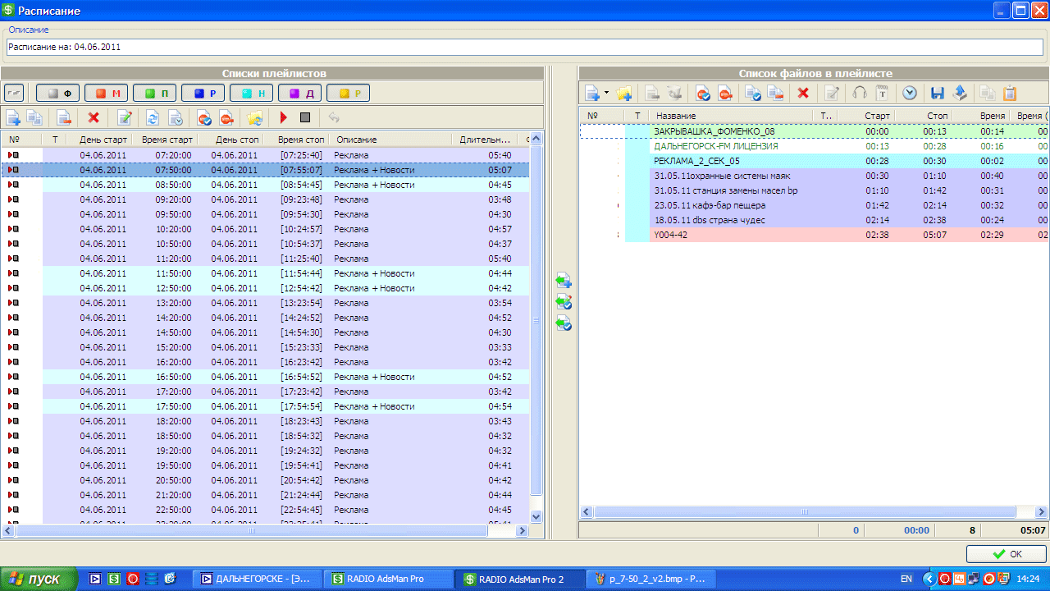Copy playlist with the double-page icon
Image resolution: width=1050 pixels, height=591 pixels.
(34, 117)
